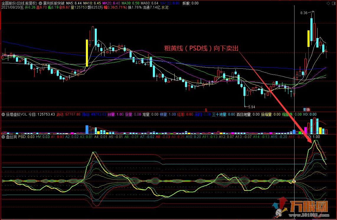Image resolution: width=337 pixels, height=220 pixels.
Task: Click the A5: -0.01 value
Action: pyautogui.click(x=116, y=137)
